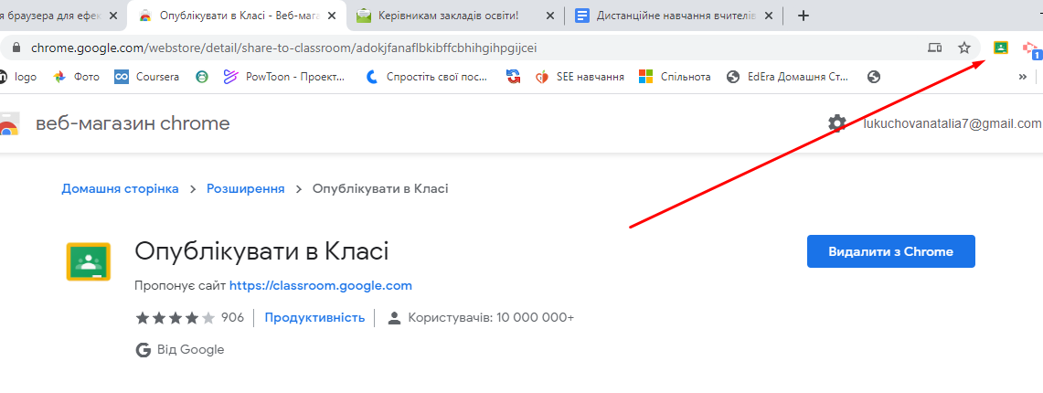1043x393 pixels.
Task: Open the unlabeled globe bookmark
Action: [874, 77]
